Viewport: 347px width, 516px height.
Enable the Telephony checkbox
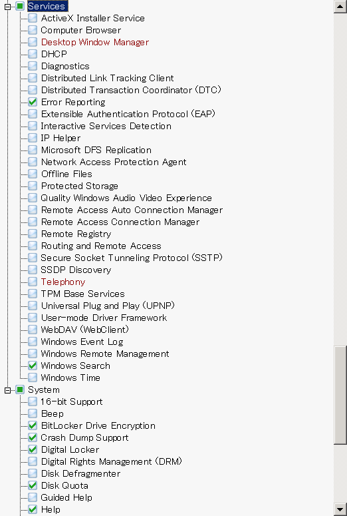33,282
